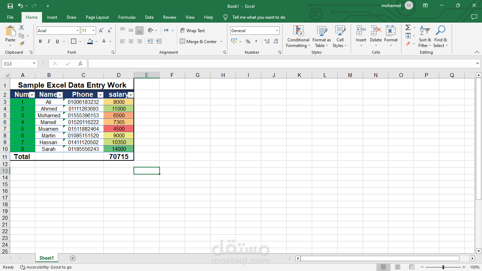Screen dimensions: 482x271
Task: Decrease font size with the small A icon
Action: coord(109,31)
